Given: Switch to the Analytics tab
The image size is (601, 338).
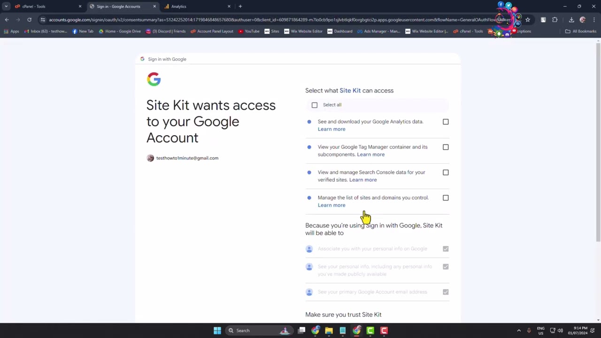Looking at the screenshot, I should tap(197, 6).
